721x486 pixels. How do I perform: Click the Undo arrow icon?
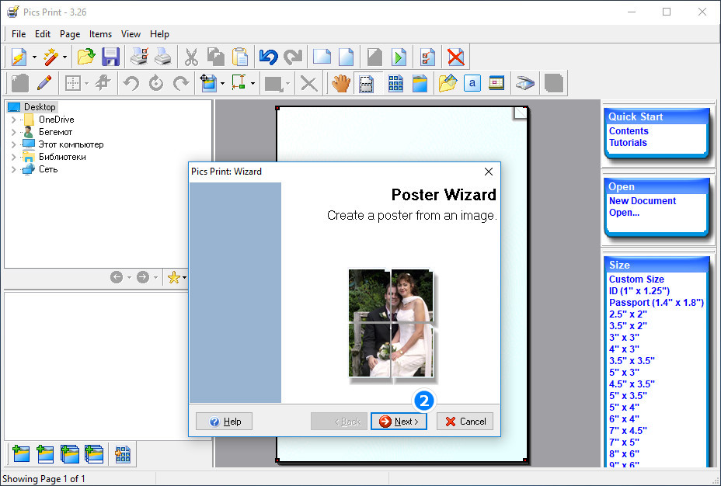pos(268,57)
